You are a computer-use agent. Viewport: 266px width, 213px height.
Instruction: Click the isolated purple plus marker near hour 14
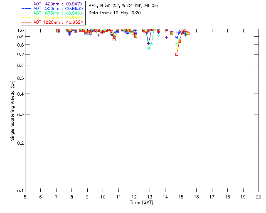(x=166, y=38)
